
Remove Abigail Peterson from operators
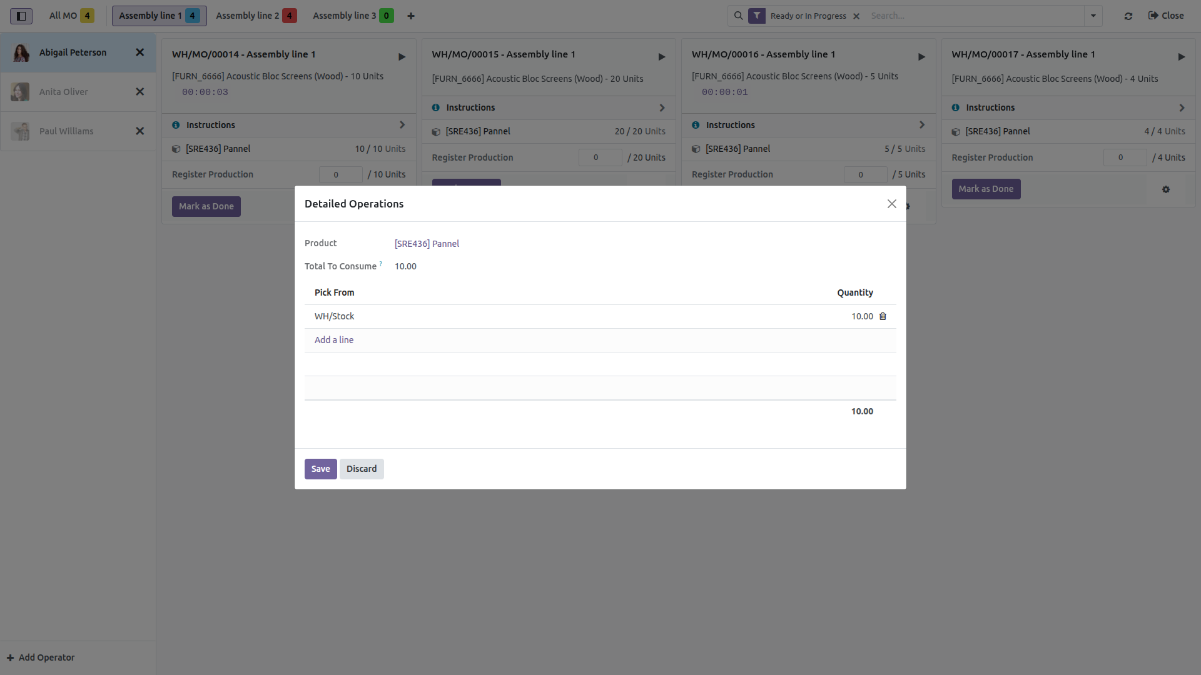[140, 52]
